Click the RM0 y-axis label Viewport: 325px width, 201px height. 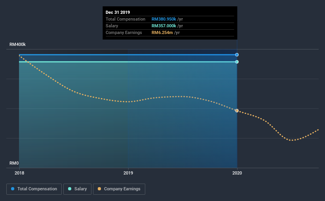pyautogui.click(x=14, y=163)
